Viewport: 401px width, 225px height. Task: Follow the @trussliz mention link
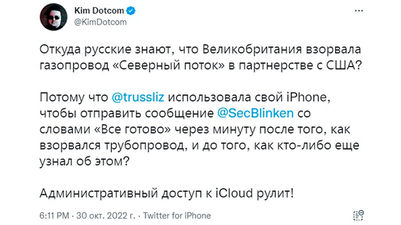click(138, 97)
